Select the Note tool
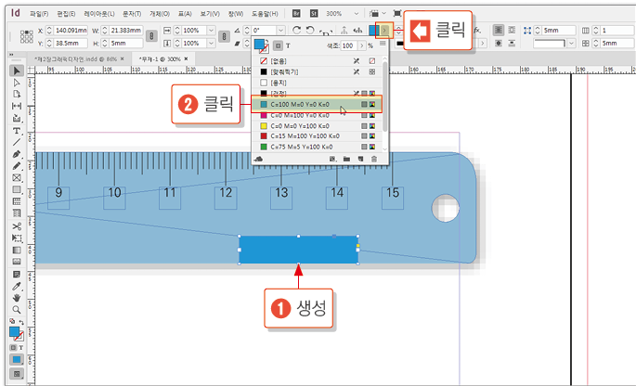This screenshot has height=386, width=636. point(17,275)
